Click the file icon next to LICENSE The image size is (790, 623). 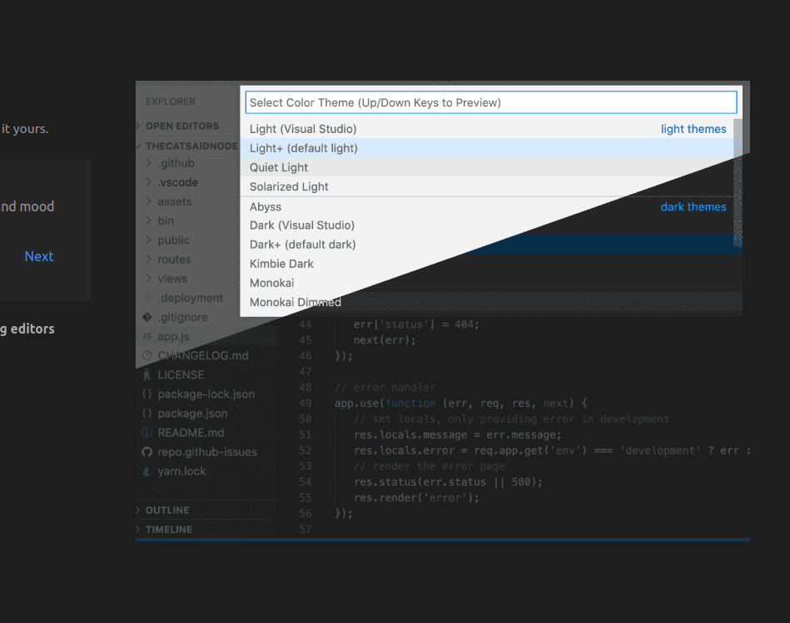click(148, 374)
